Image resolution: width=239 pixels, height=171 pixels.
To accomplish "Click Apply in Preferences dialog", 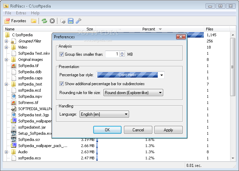I will tap(168, 130).
